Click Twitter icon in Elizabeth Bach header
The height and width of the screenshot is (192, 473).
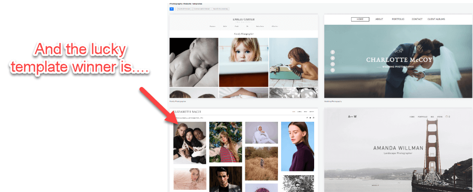click(311, 118)
